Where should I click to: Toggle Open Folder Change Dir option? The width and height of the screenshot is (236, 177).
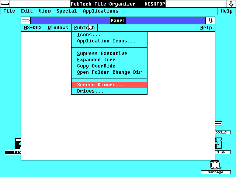[x=109, y=72]
